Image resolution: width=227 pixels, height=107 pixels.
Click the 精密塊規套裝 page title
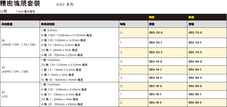[20, 3]
